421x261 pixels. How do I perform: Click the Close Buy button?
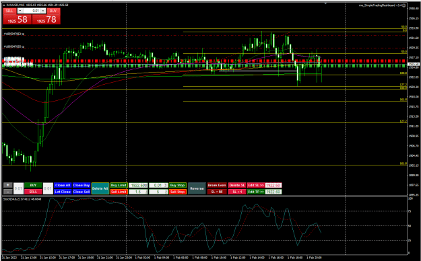click(82, 185)
